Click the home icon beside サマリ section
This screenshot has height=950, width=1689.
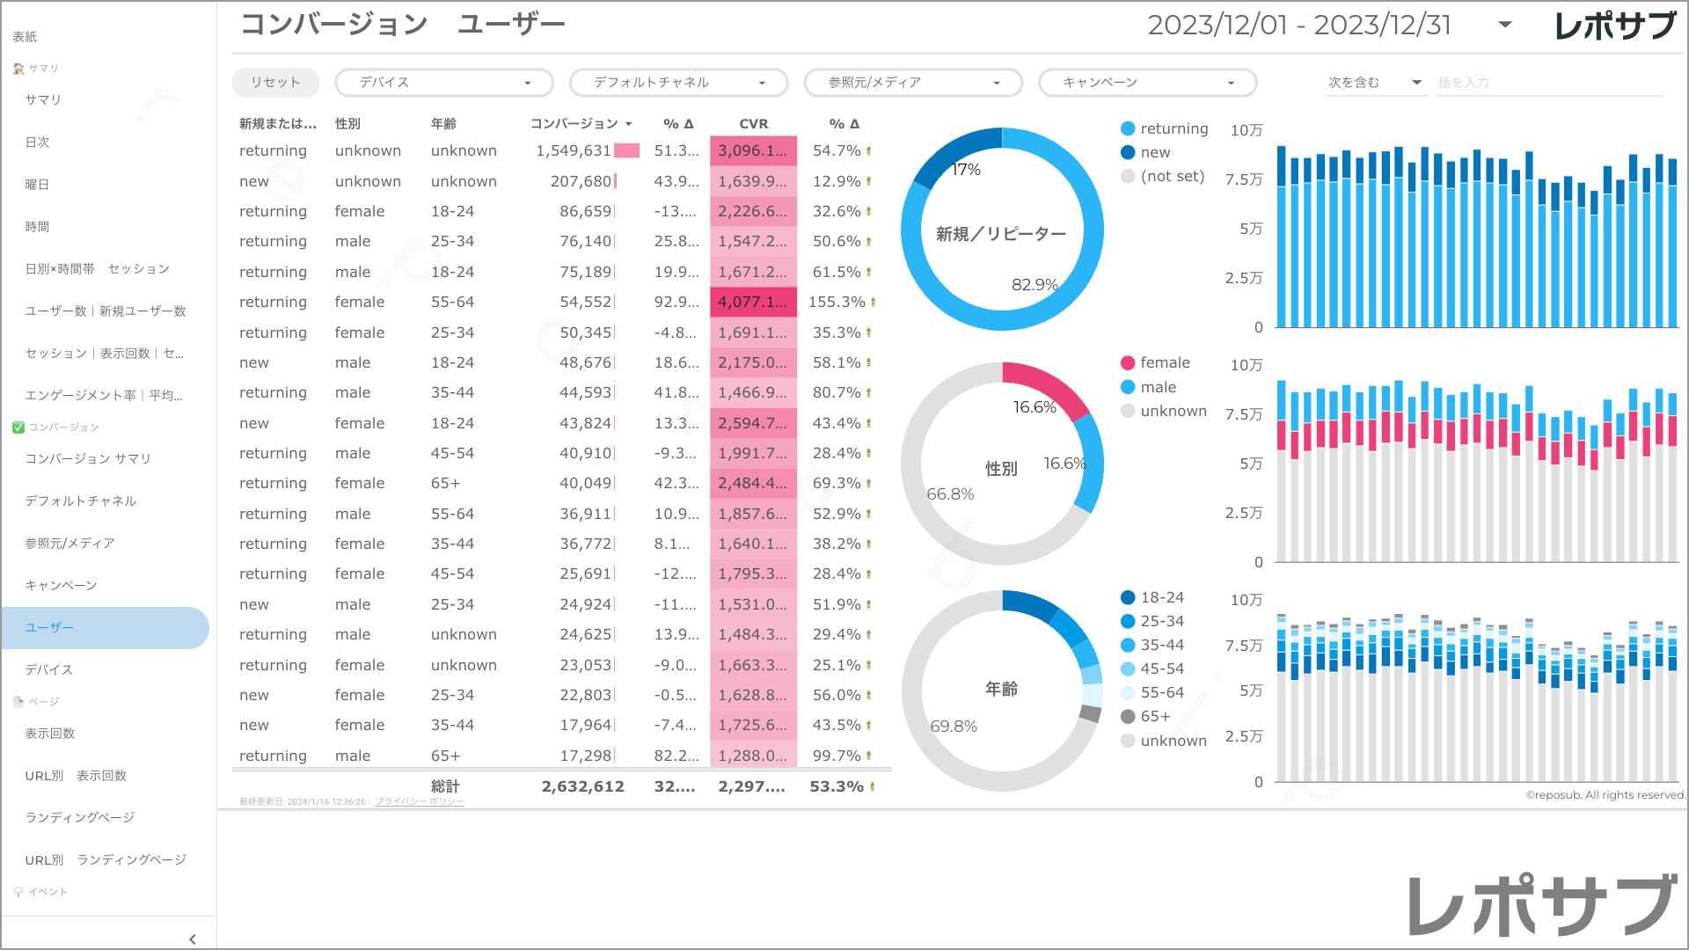(x=18, y=69)
